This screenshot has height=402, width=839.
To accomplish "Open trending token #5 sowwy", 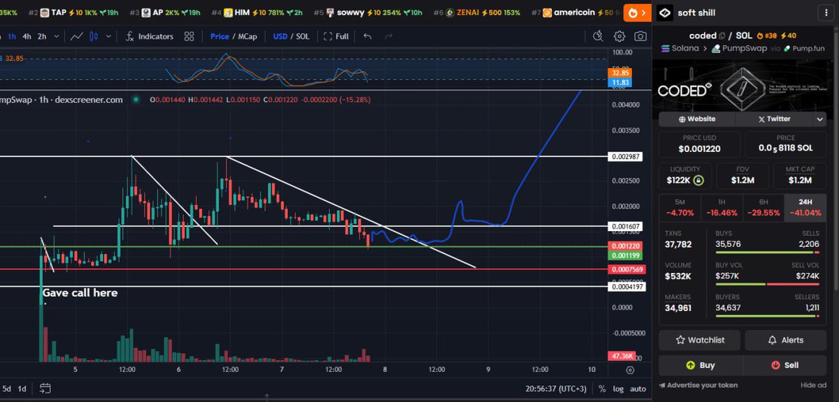I will [368, 13].
